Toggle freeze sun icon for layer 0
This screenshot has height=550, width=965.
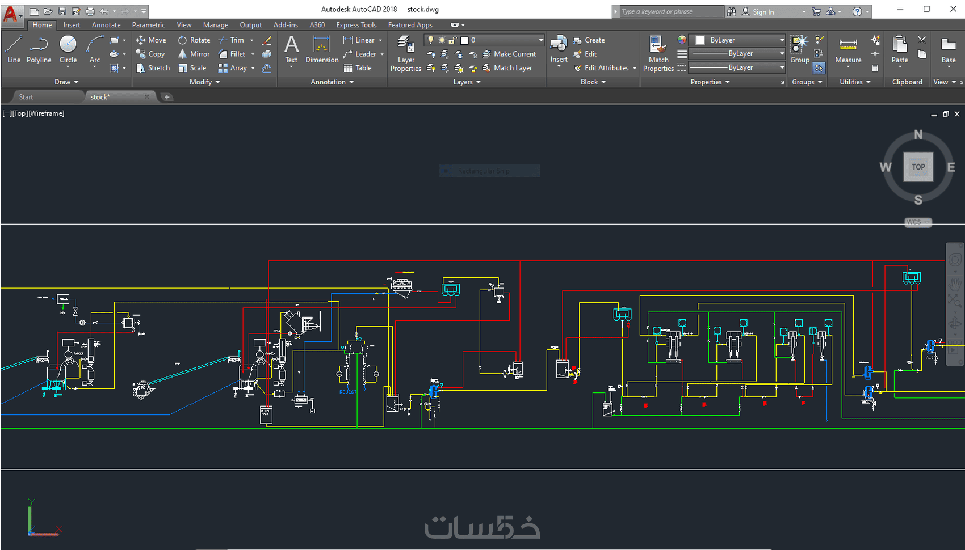click(442, 40)
